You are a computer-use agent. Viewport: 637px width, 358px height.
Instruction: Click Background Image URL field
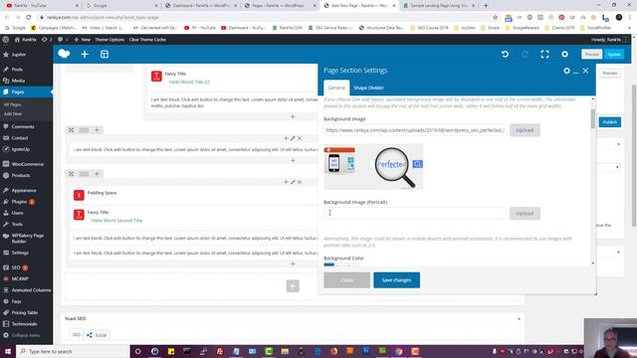click(x=415, y=130)
